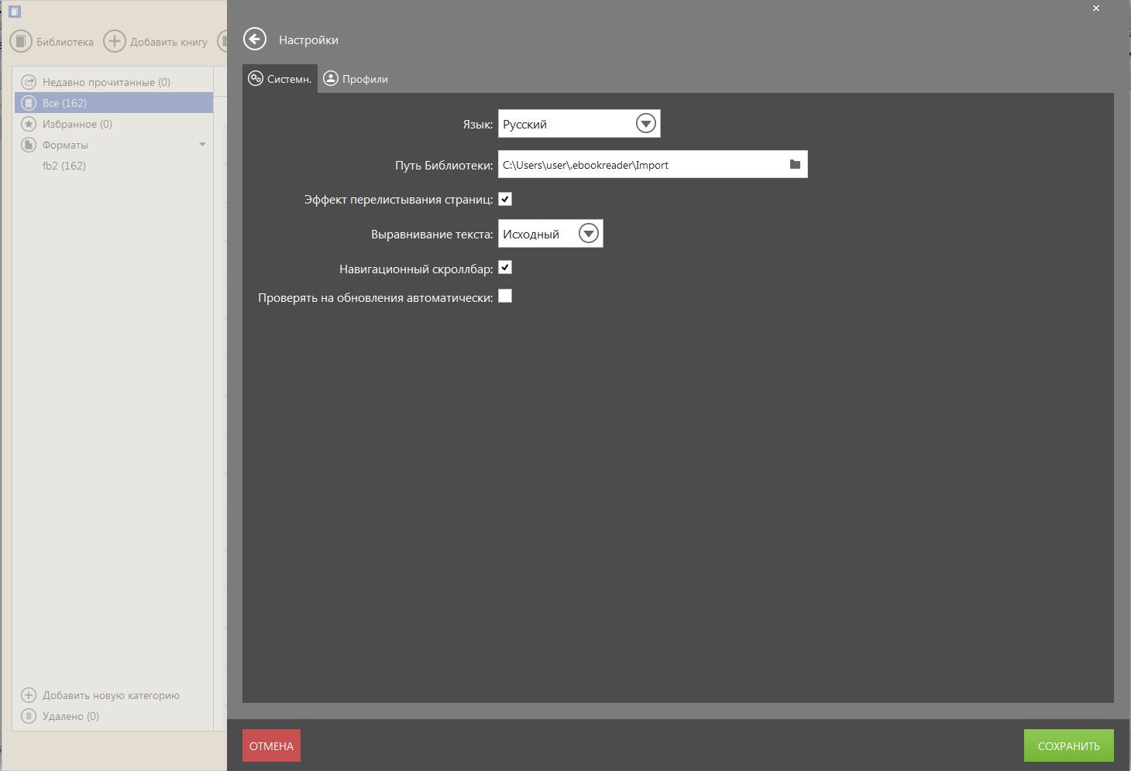Click the plus icon of Добавить книгу
1131x771 pixels.
pos(115,41)
